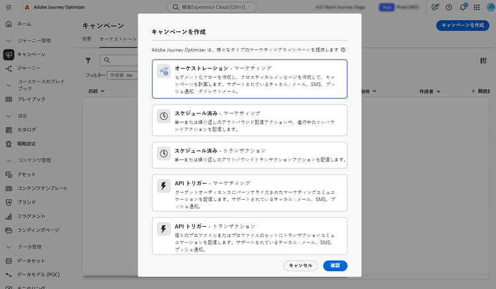Click the Adobe logo icon
Image resolution: width=496 pixels, height=289 pixels.
[27, 7]
